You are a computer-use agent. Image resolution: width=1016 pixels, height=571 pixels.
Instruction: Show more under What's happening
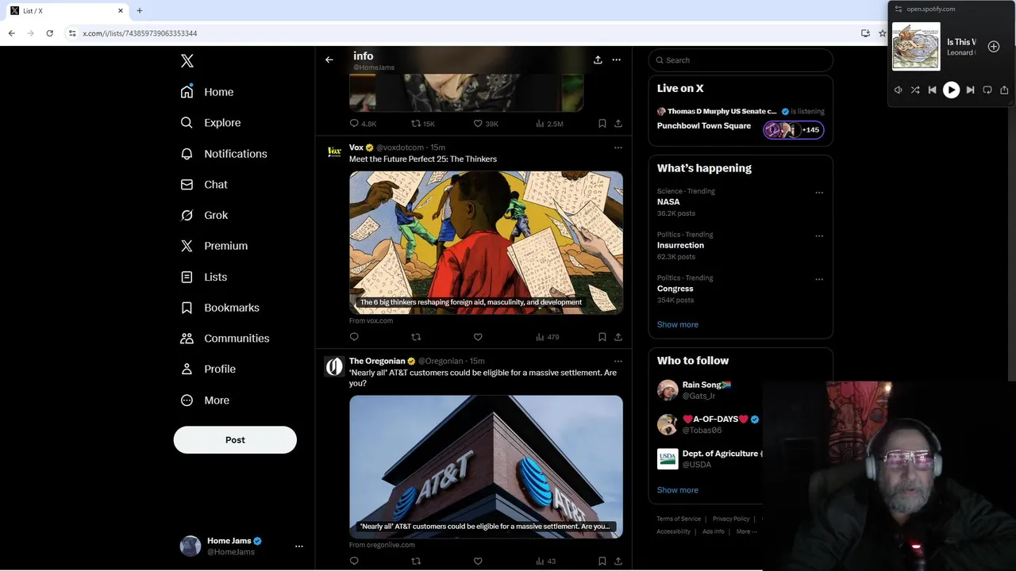(x=678, y=324)
